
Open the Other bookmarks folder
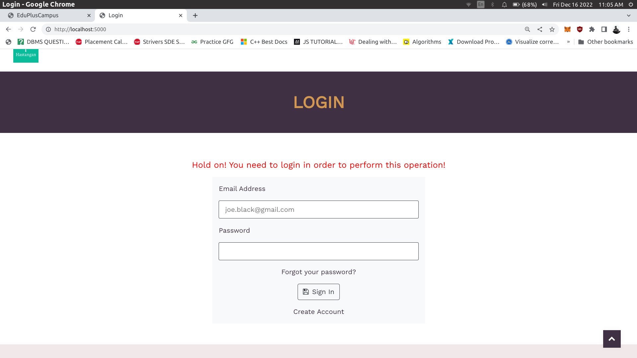[605, 42]
